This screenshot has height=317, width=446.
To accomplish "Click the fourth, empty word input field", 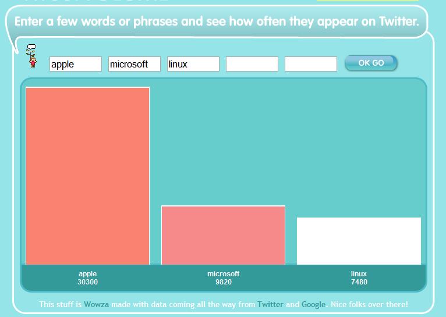I will pos(252,64).
